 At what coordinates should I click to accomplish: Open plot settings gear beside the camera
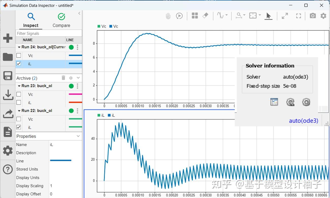[x=323, y=16]
